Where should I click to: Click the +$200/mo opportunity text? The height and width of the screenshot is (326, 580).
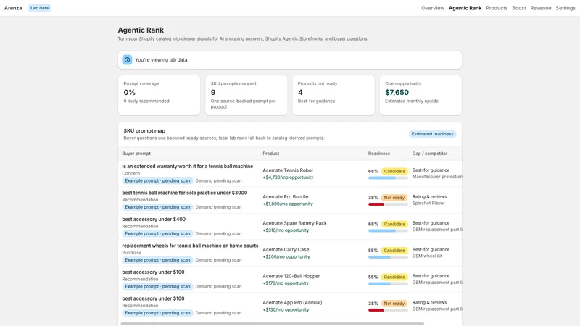pyautogui.click(x=286, y=256)
